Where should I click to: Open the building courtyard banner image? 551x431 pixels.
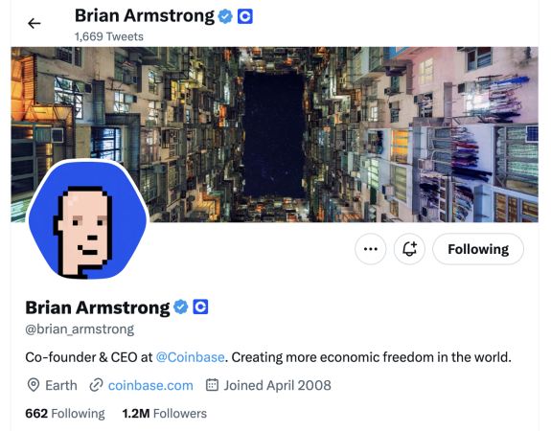pos(274,134)
